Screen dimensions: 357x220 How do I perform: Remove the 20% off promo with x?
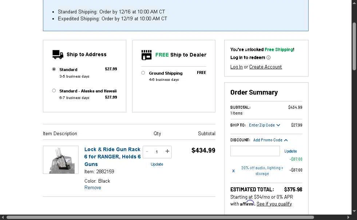(233, 171)
